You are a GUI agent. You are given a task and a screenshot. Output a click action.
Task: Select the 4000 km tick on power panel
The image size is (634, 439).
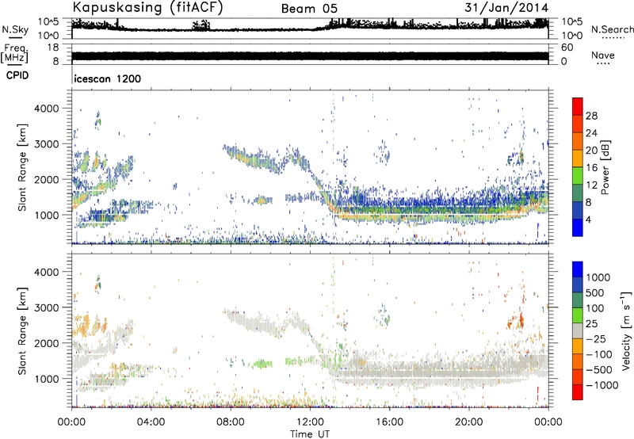coord(48,109)
